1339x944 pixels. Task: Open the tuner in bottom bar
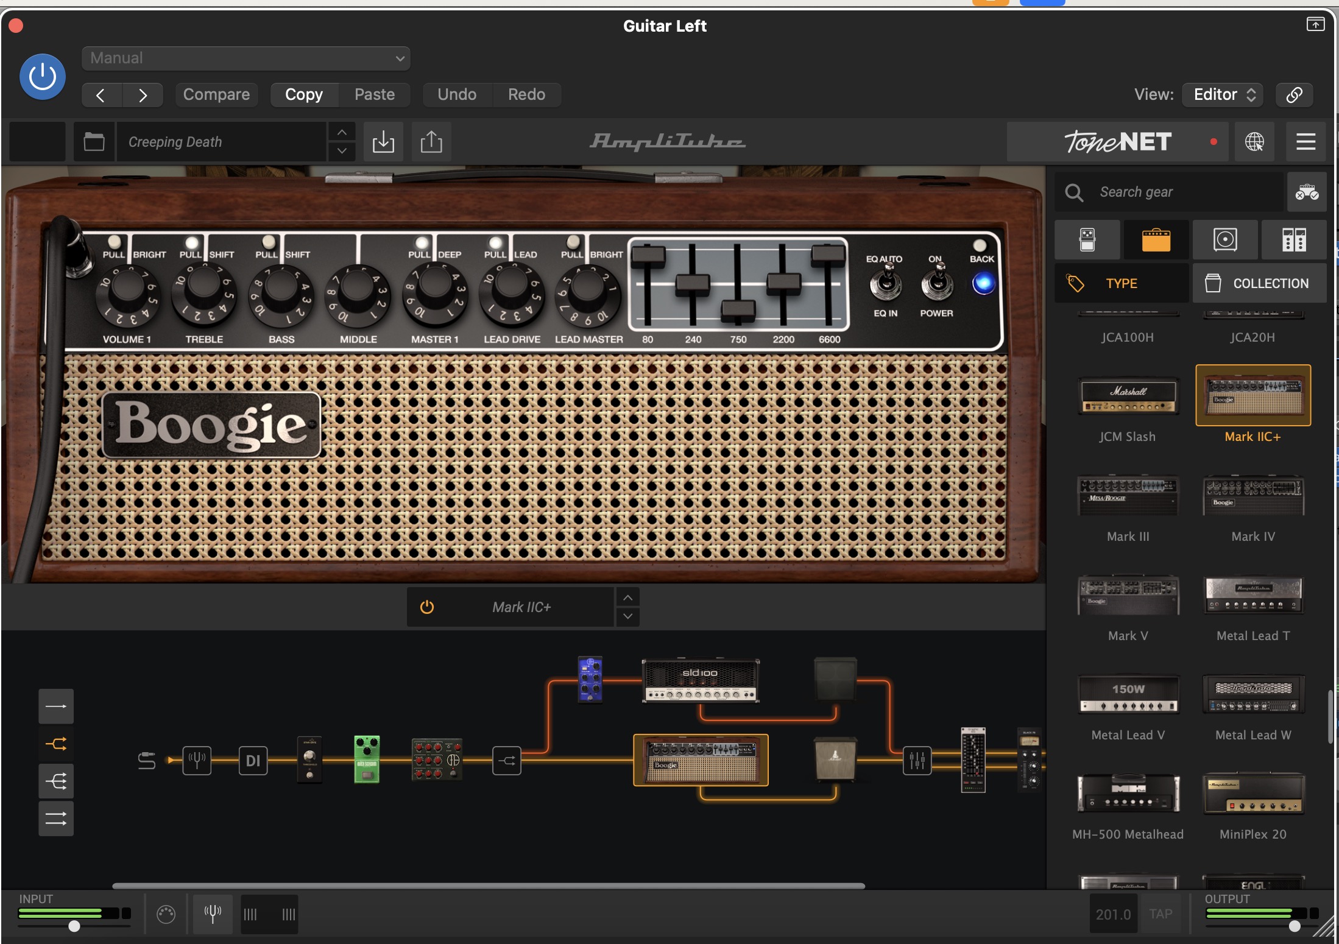pyautogui.click(x=213, y=914)
